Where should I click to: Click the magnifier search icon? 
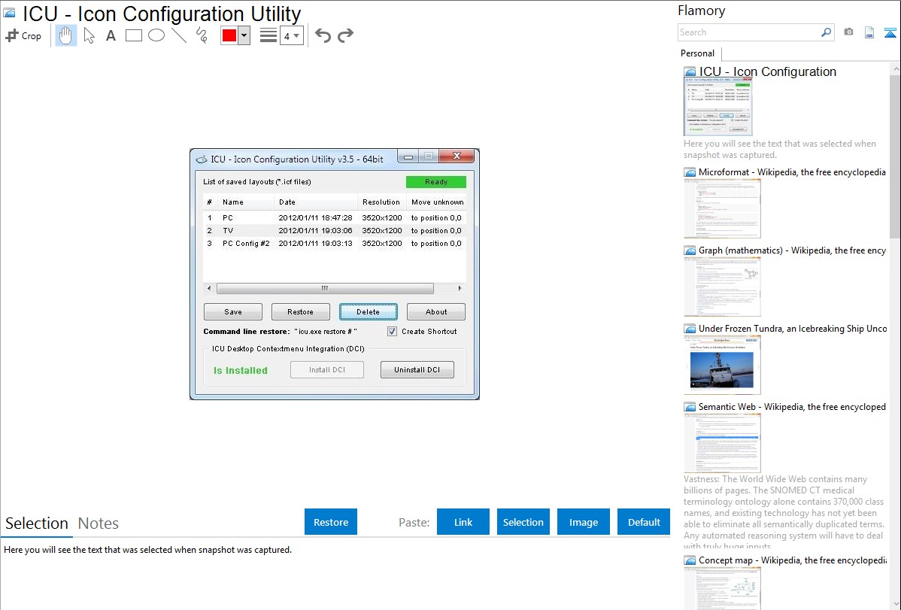pos(826,32)
